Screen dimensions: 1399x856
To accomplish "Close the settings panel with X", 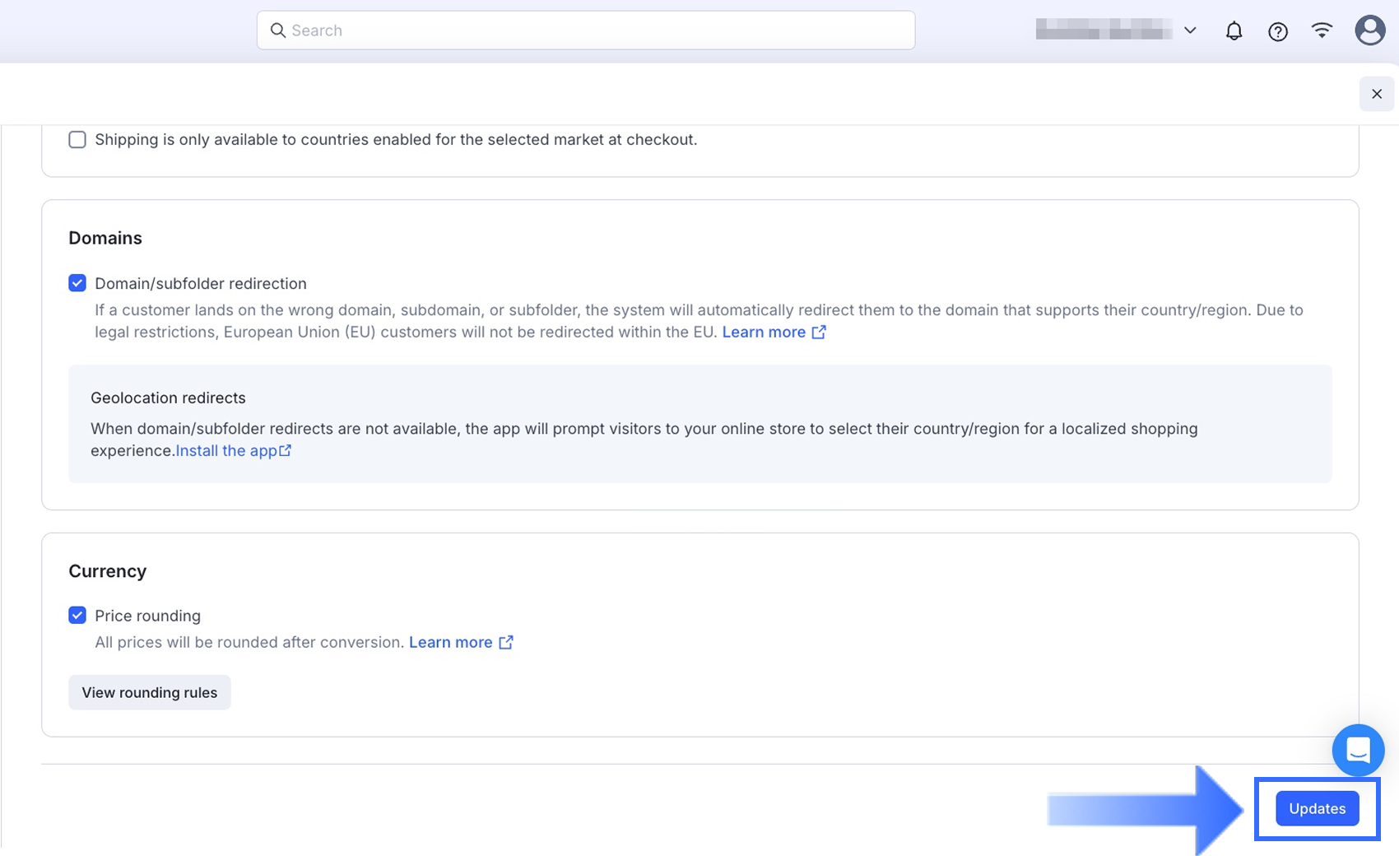I will point(1376,94).
